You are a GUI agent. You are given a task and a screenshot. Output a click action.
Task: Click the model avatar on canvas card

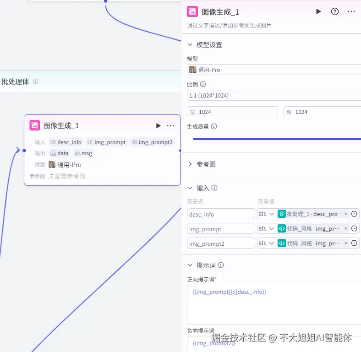(x=52, y=164)
